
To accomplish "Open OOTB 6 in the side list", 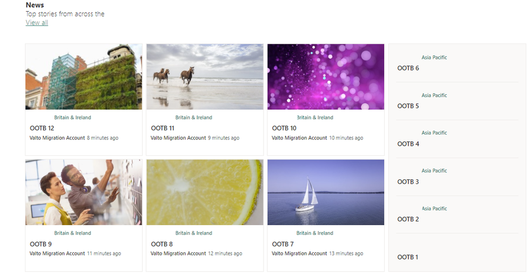I will point(408,68).
